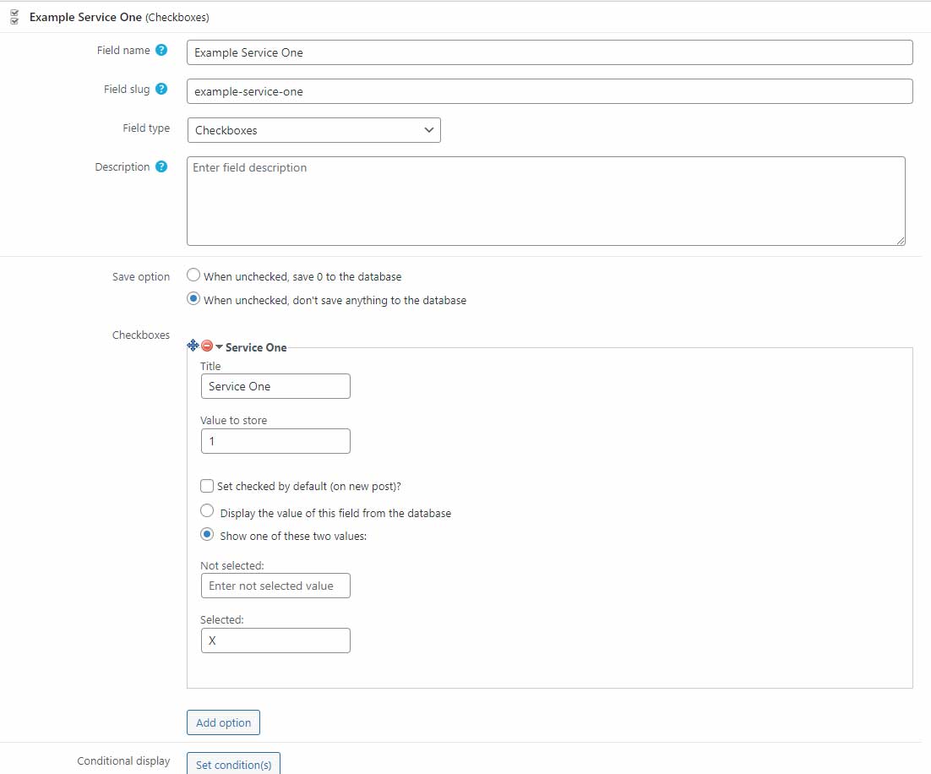Remove the Service One option with red icon
This screenshot has width=931, height=774.
(x=207, y=345)
